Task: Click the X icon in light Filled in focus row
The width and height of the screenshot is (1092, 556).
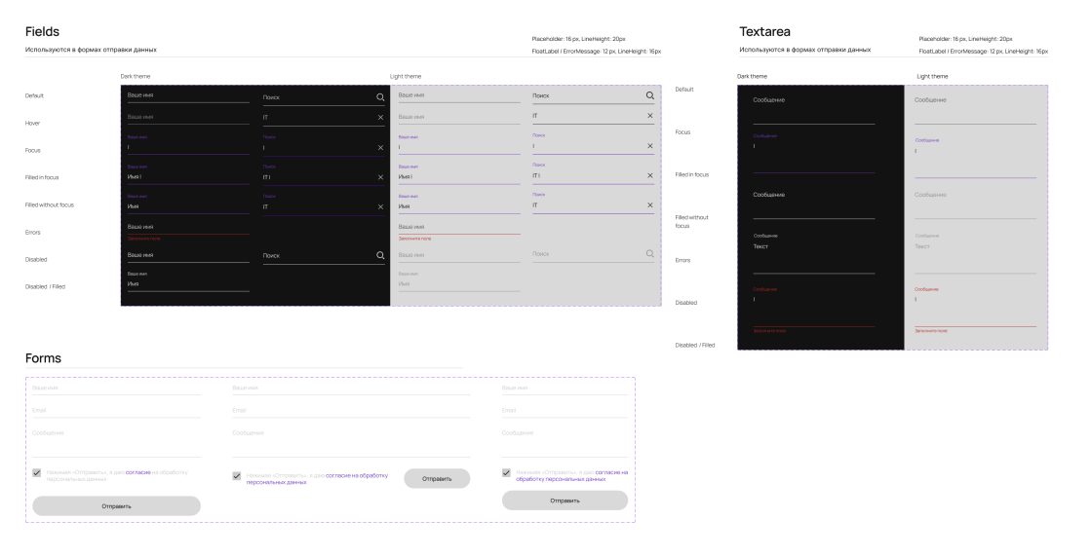Action: pyautogui.click(x=650, y=176)
